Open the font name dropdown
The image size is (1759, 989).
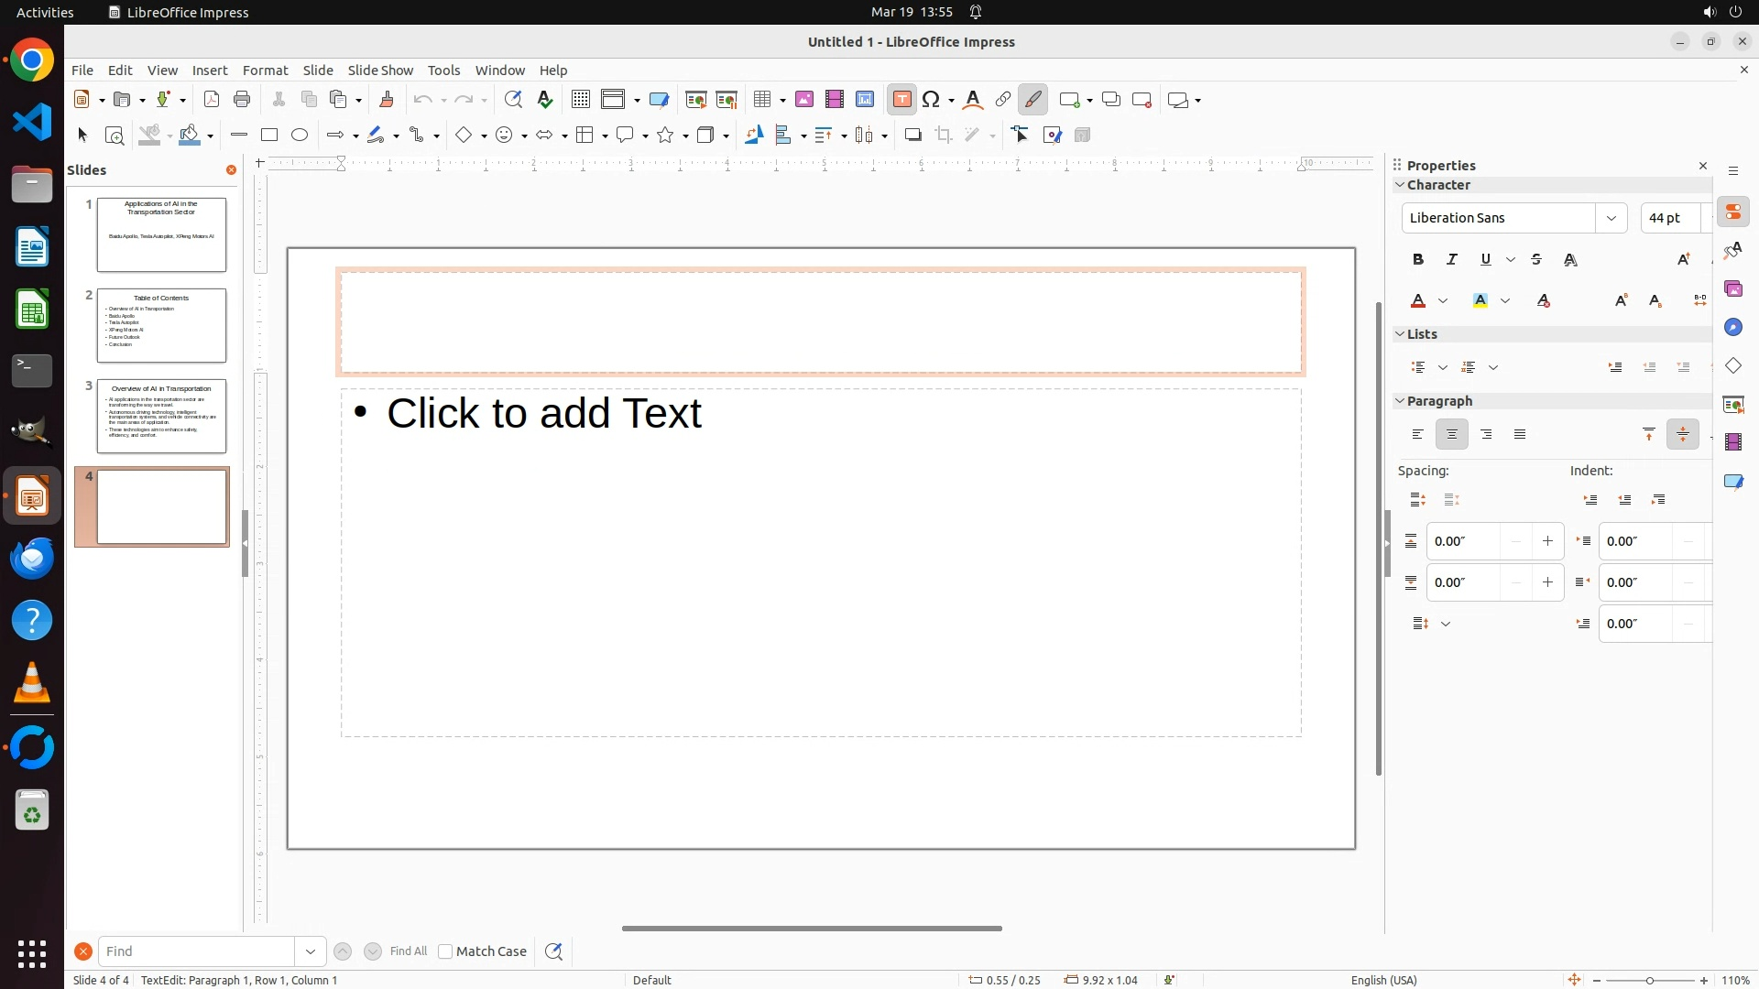(1611, 218)
